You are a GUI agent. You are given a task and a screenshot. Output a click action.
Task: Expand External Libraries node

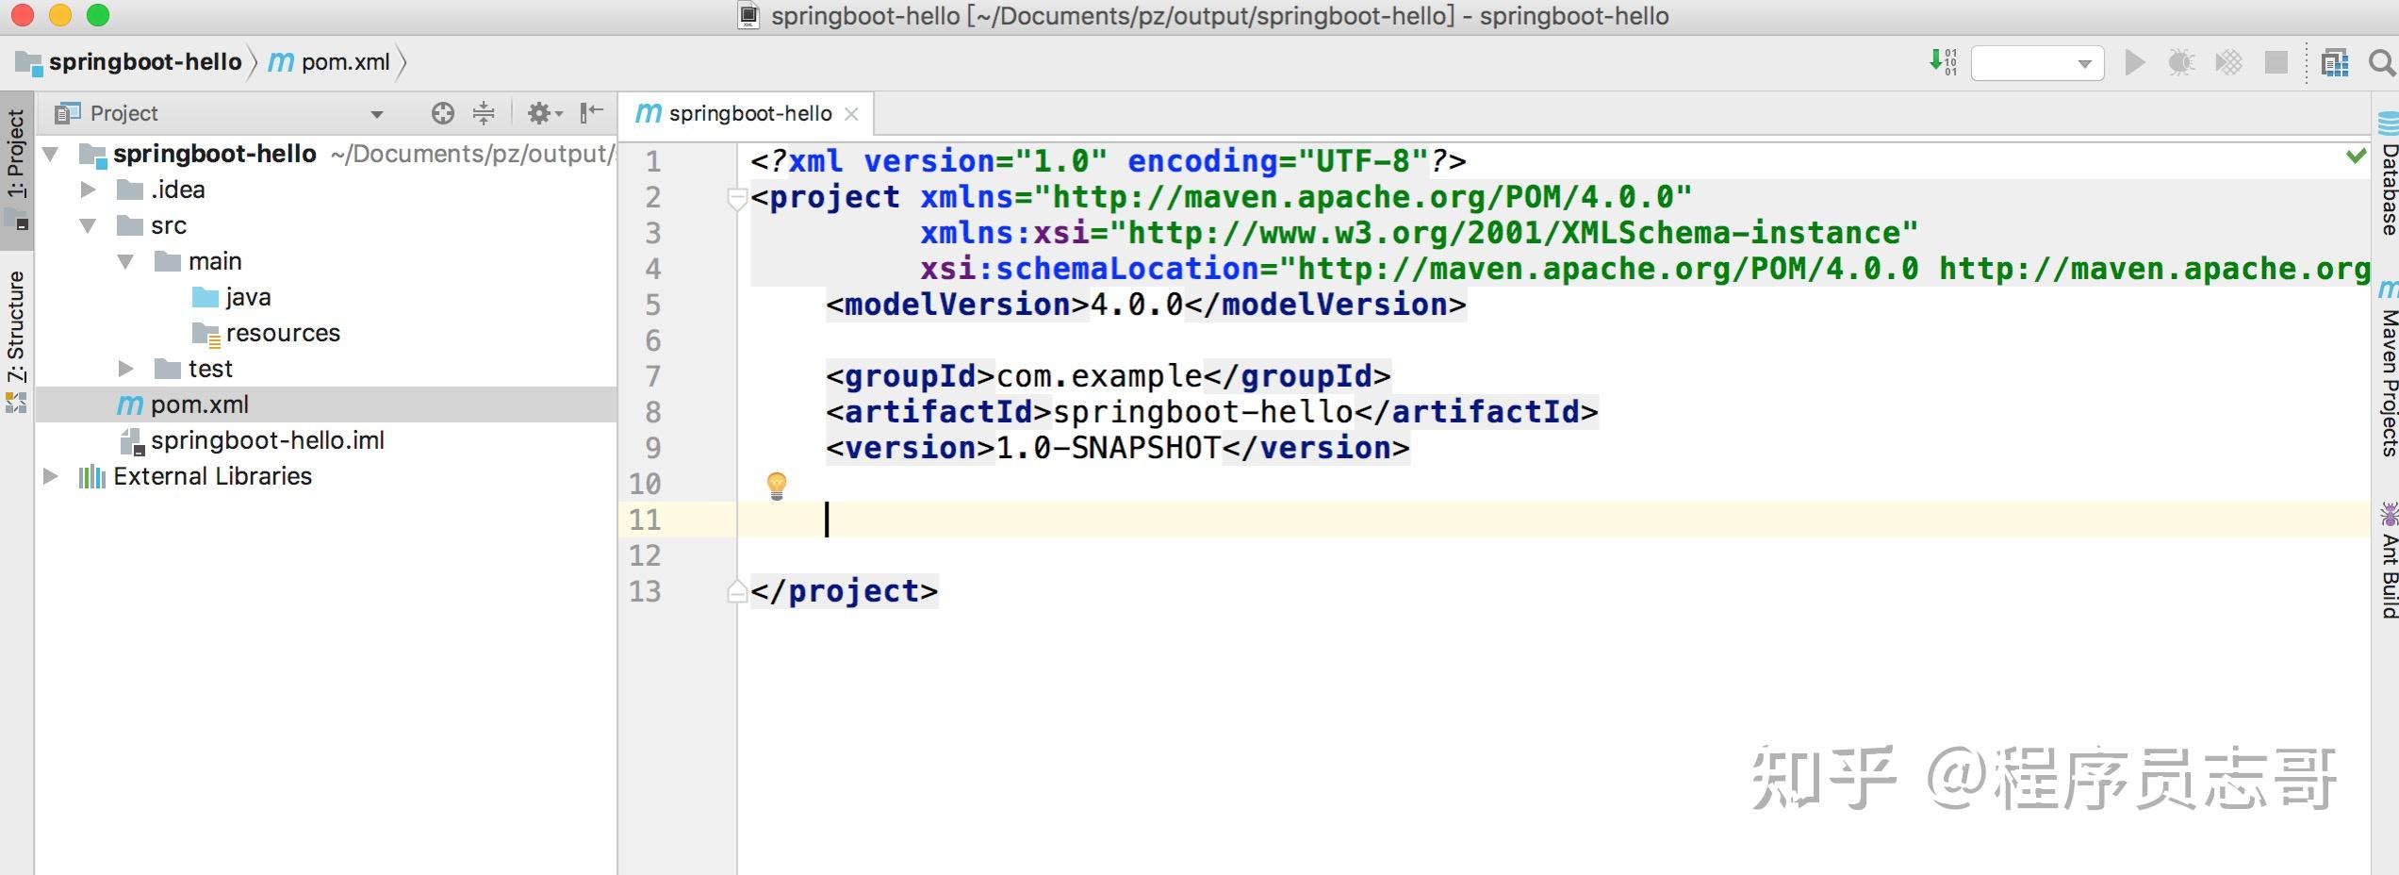pos(51,476)
